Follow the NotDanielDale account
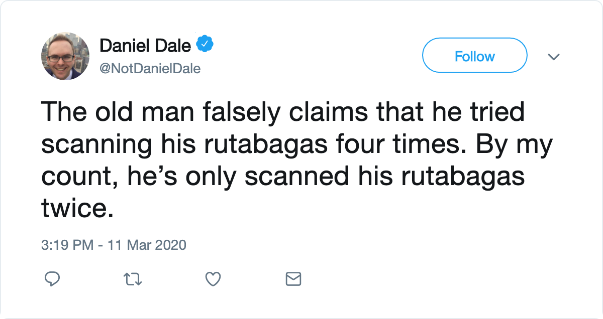Image resolution: width=603 pixels, height=319 pixels. coord(475,56)
